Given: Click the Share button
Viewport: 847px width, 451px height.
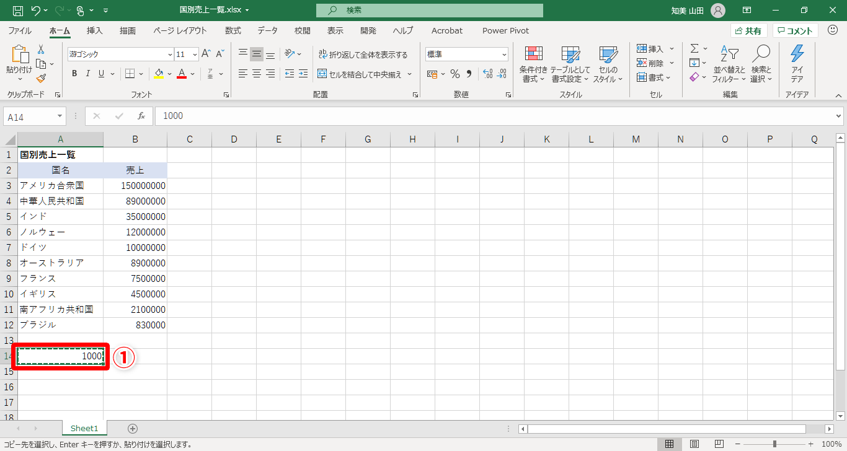Looking at the screenshot, I should tap(749, 30).
